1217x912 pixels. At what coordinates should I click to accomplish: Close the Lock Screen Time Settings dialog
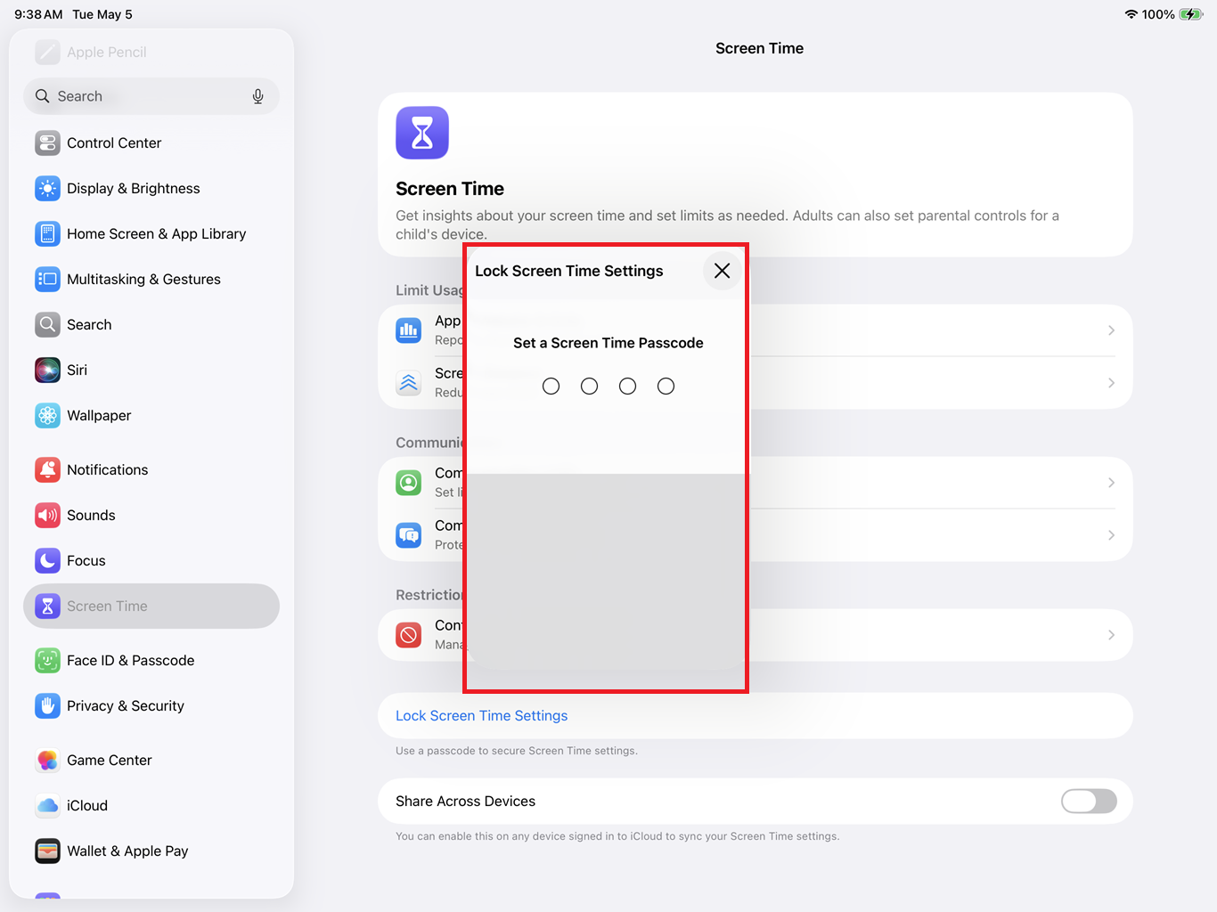[722, 271]
